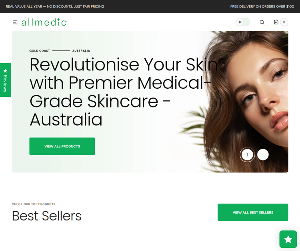Open the floating star rewards widget
The width and height of the screenshot is (300, 251).
click(x=288, y=239)
